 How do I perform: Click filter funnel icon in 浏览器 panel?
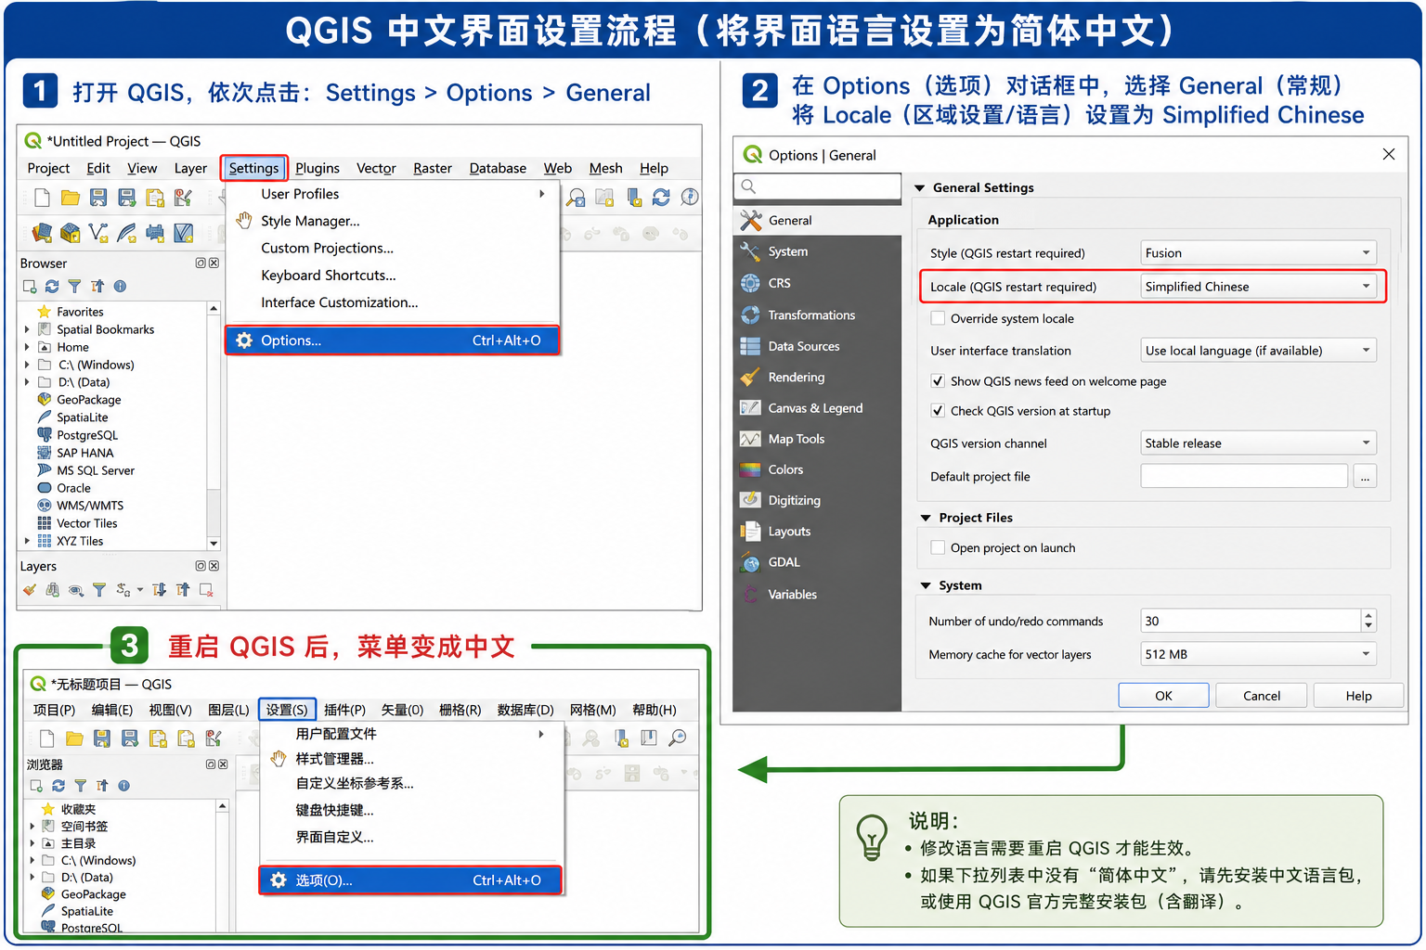pos(81,786)
